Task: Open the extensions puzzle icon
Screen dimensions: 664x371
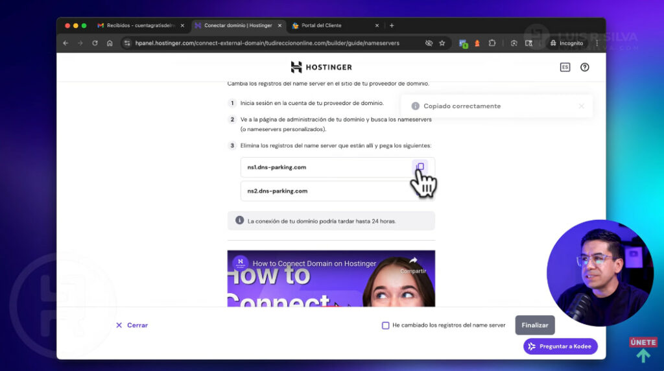Action: coord(492,43)
